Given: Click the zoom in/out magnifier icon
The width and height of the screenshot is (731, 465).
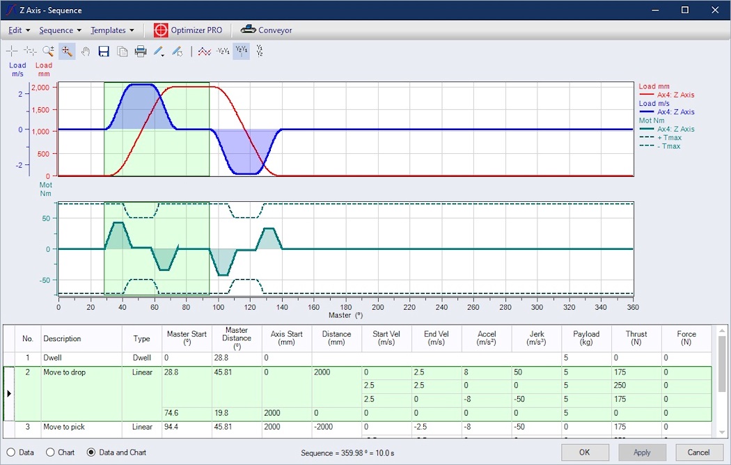Looking at the screenshot, I should pyautogui.click(x=48, y=51).
